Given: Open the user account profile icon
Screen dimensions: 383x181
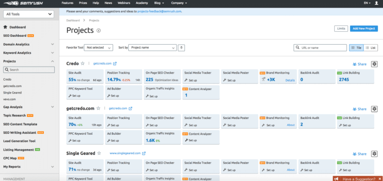Looking at the screenshot, I should pos(376,3).
